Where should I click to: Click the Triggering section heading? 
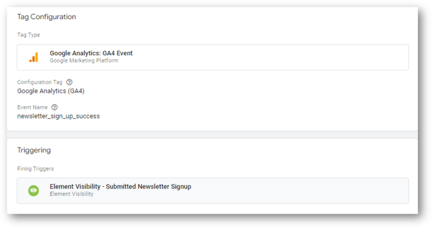click(x=34, y=150)
